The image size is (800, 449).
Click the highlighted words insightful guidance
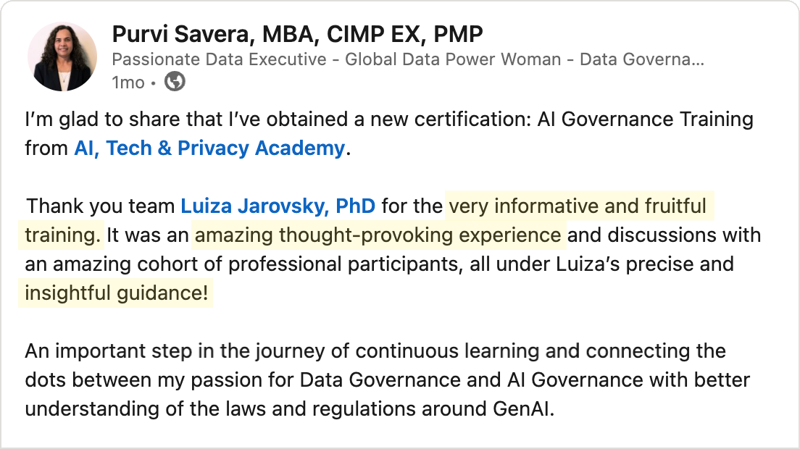[116, 293]
